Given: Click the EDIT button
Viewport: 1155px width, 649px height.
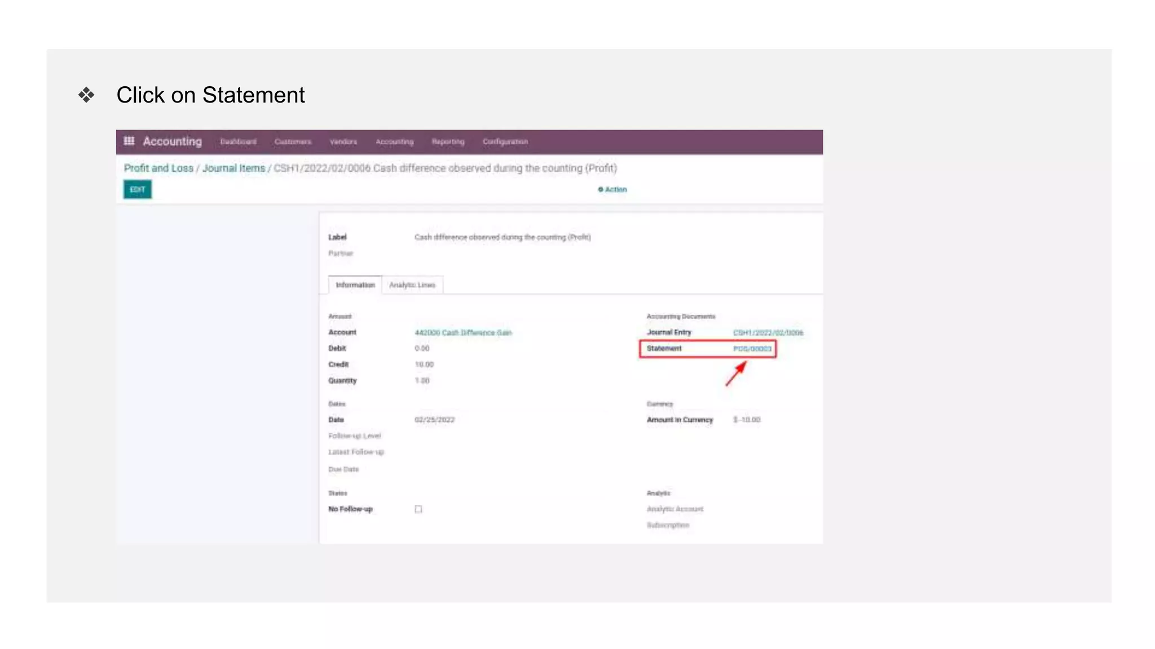Looking at the screenshot, I should tap(138, 189).
